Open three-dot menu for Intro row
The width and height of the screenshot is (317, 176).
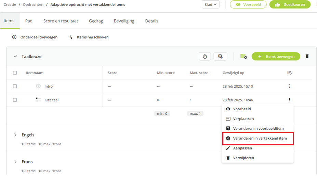290,86
